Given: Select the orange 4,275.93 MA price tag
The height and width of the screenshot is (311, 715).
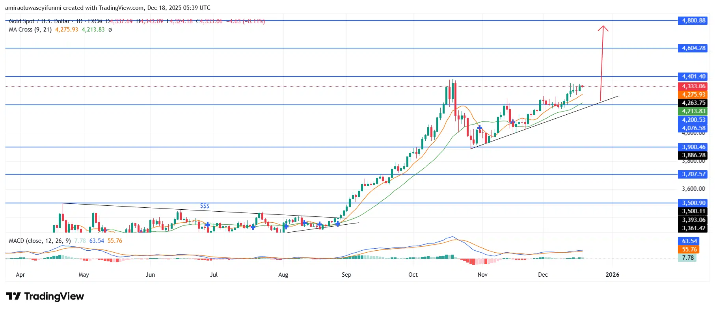Looking at the screenshot, I should [693, 95].
